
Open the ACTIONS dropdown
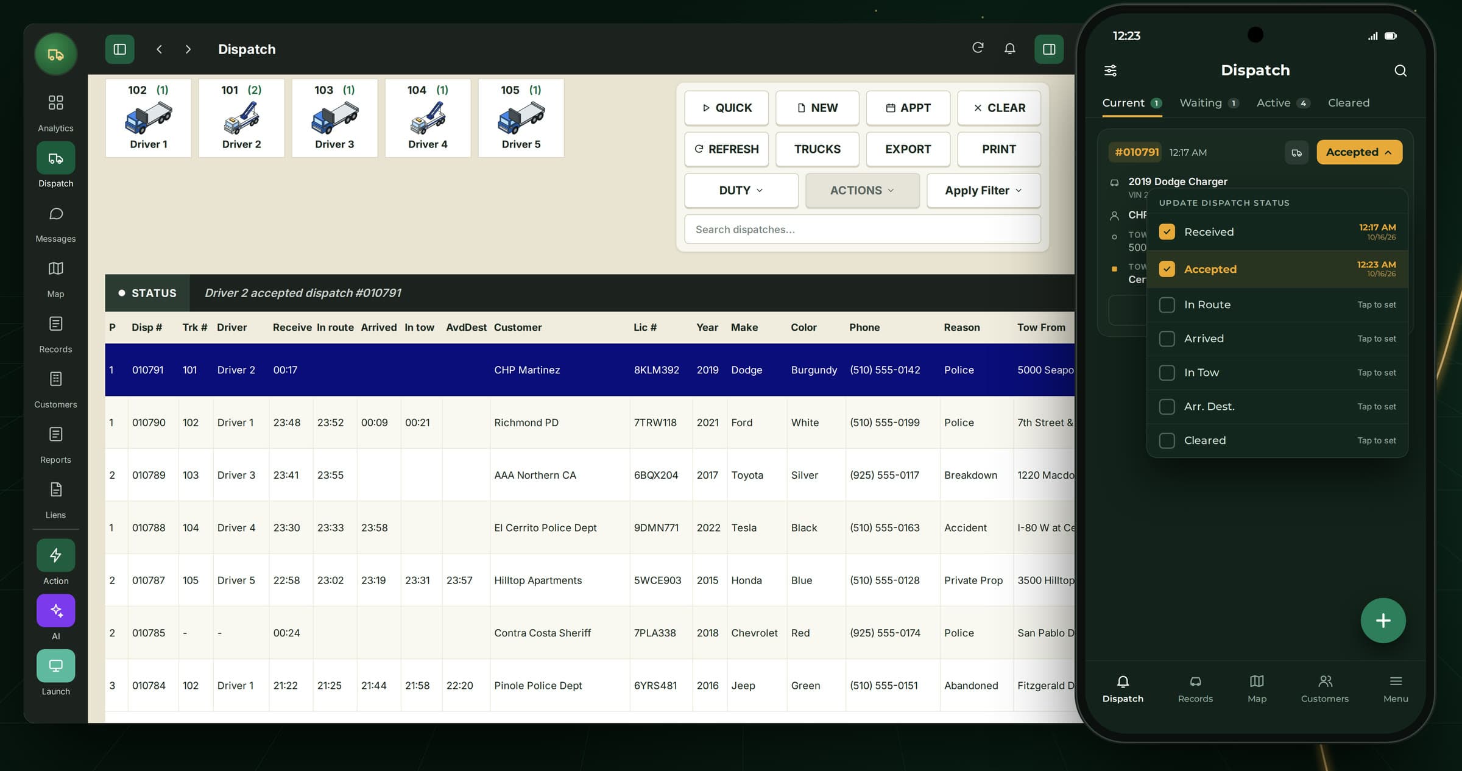(x=862, y=191)
